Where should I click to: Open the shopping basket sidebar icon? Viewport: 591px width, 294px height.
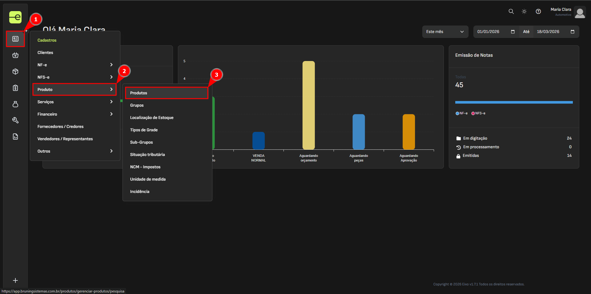point(15,55)
